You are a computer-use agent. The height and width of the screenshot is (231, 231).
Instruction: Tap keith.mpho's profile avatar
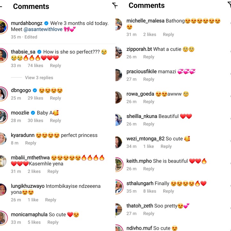(119, 164)
